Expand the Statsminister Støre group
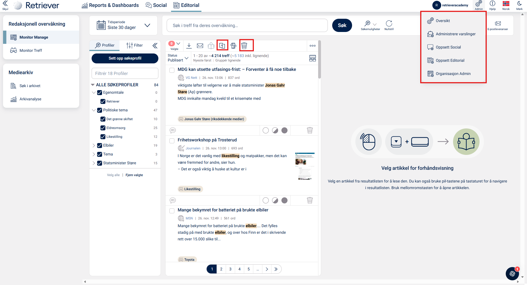Viewport: 527px width, 285px height. coord(94,163)
